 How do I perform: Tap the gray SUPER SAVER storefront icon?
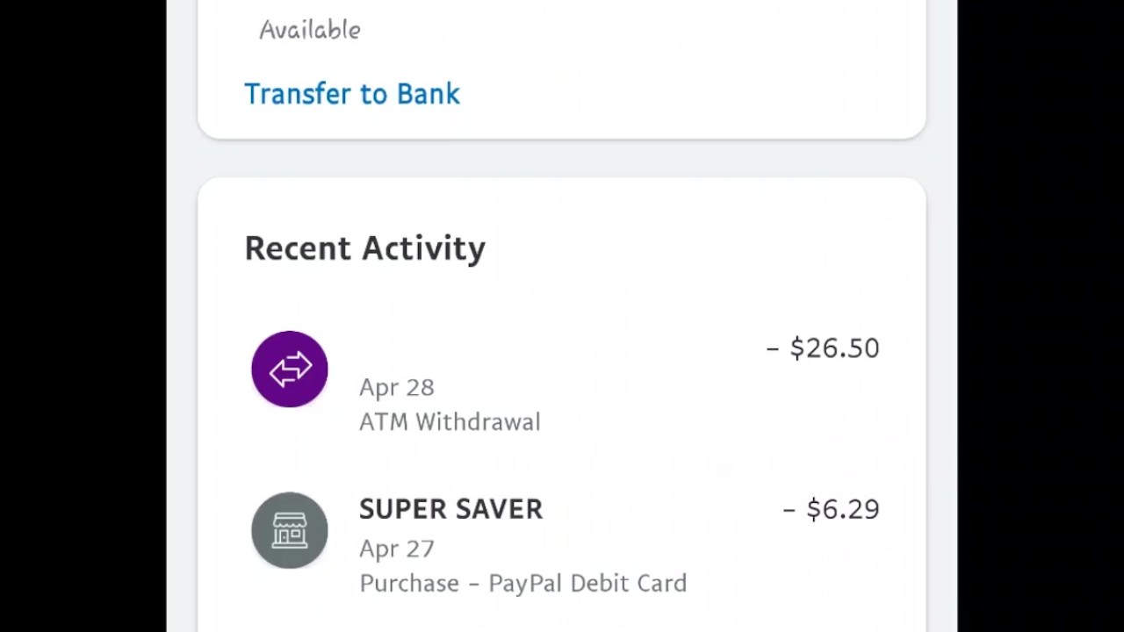(x=290, y=530)
